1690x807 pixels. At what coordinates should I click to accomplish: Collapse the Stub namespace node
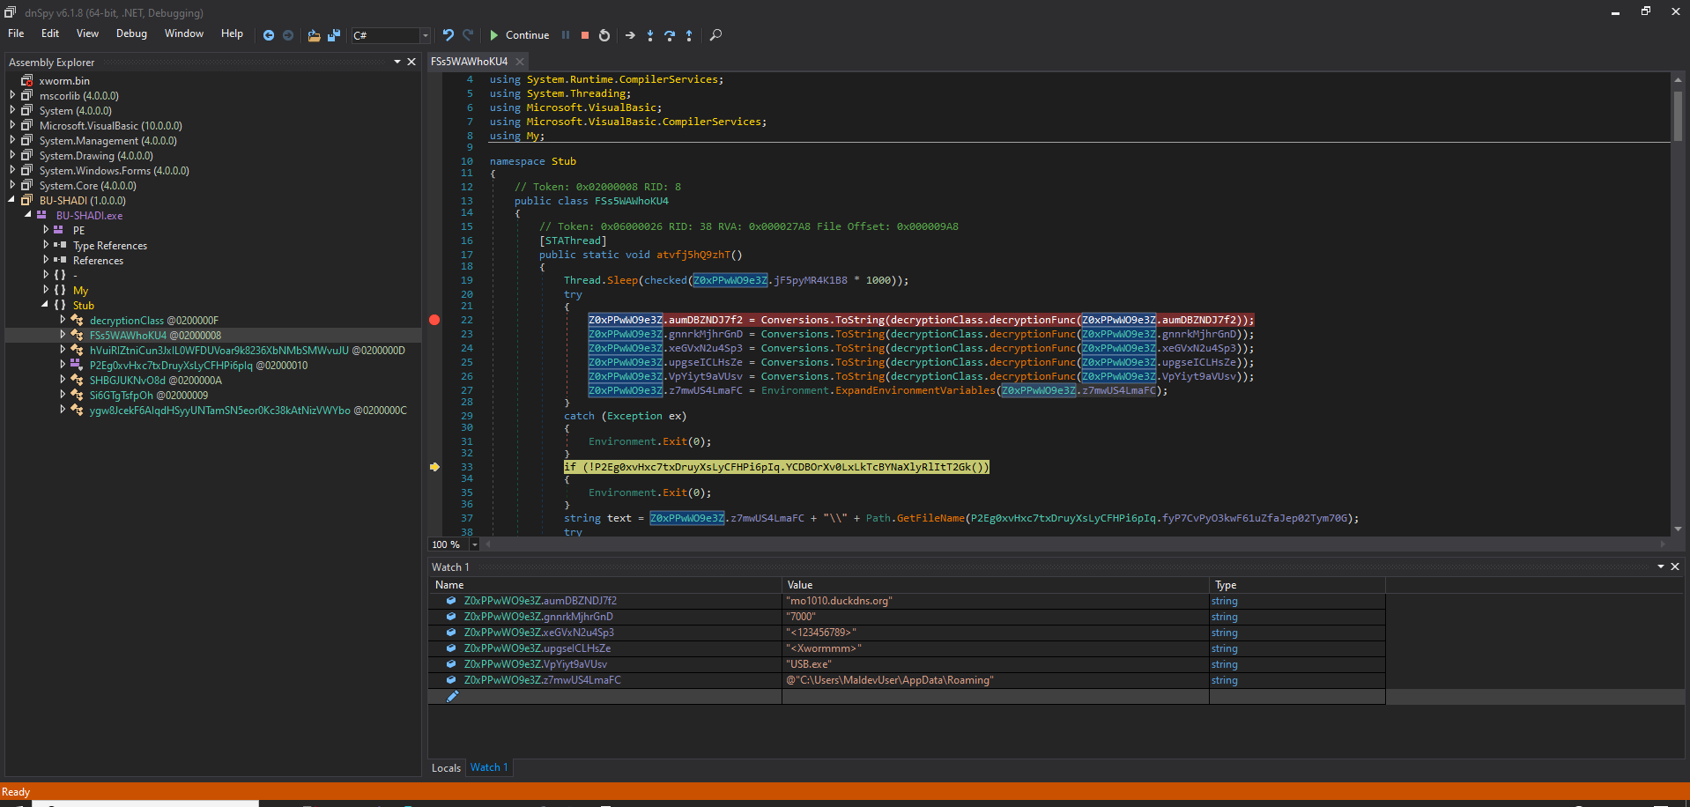45,305
